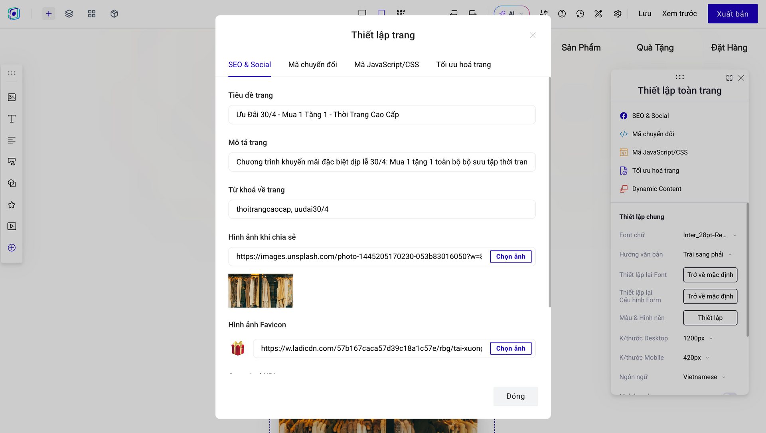
Task: Click the Xuất bản publish button
Action: point(732,13)
